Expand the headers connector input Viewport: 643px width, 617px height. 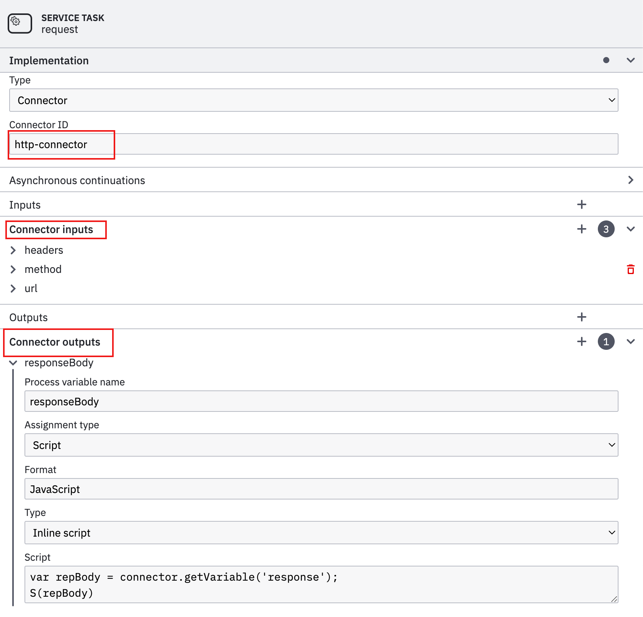point(13,250)
